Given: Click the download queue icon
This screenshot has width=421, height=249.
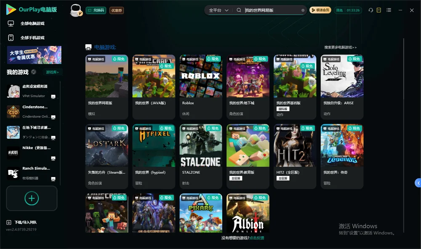Looking at the screenshot, I should [8, 222].
